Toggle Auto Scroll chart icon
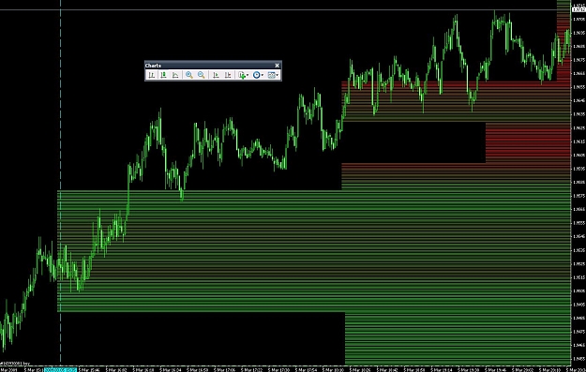586x372 pixels. (216, 75)
